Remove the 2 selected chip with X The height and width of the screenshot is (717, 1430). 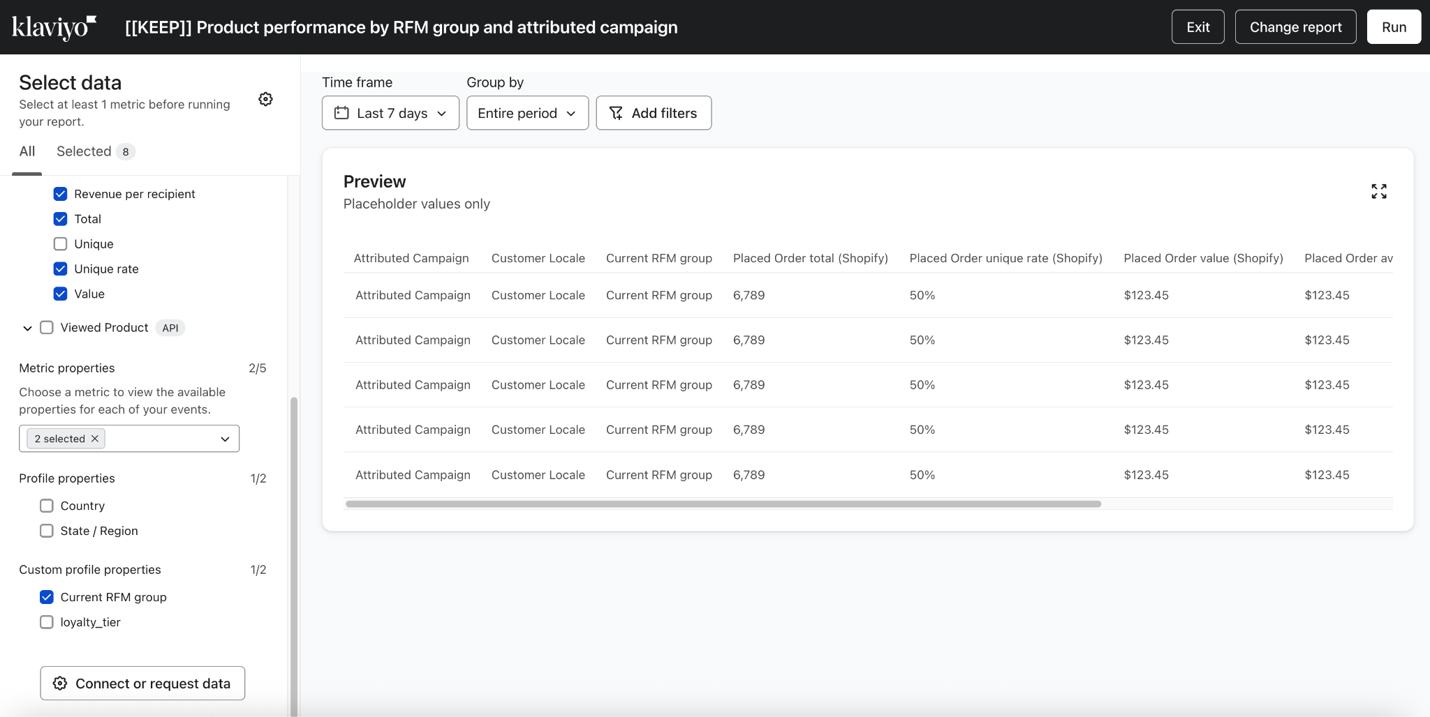(x=95, y=439)
